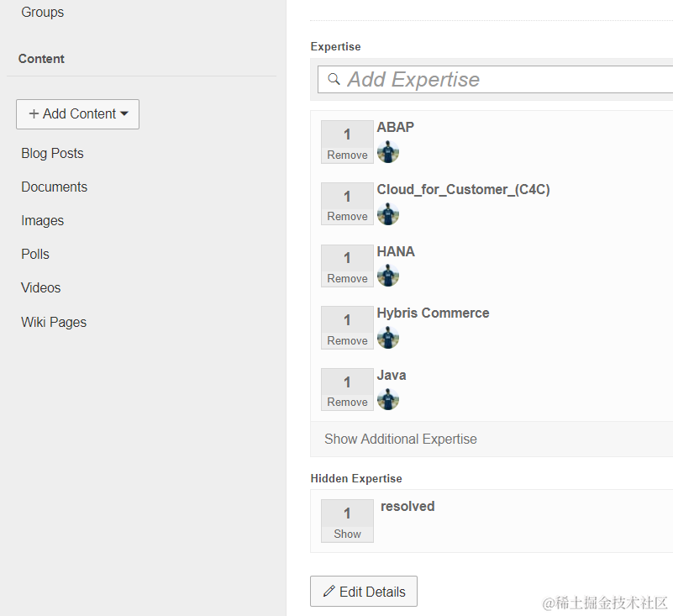Click endorser avatar under Cloud_for_Customer_(C4C)

pyautogui.click(x=388, y=213)
